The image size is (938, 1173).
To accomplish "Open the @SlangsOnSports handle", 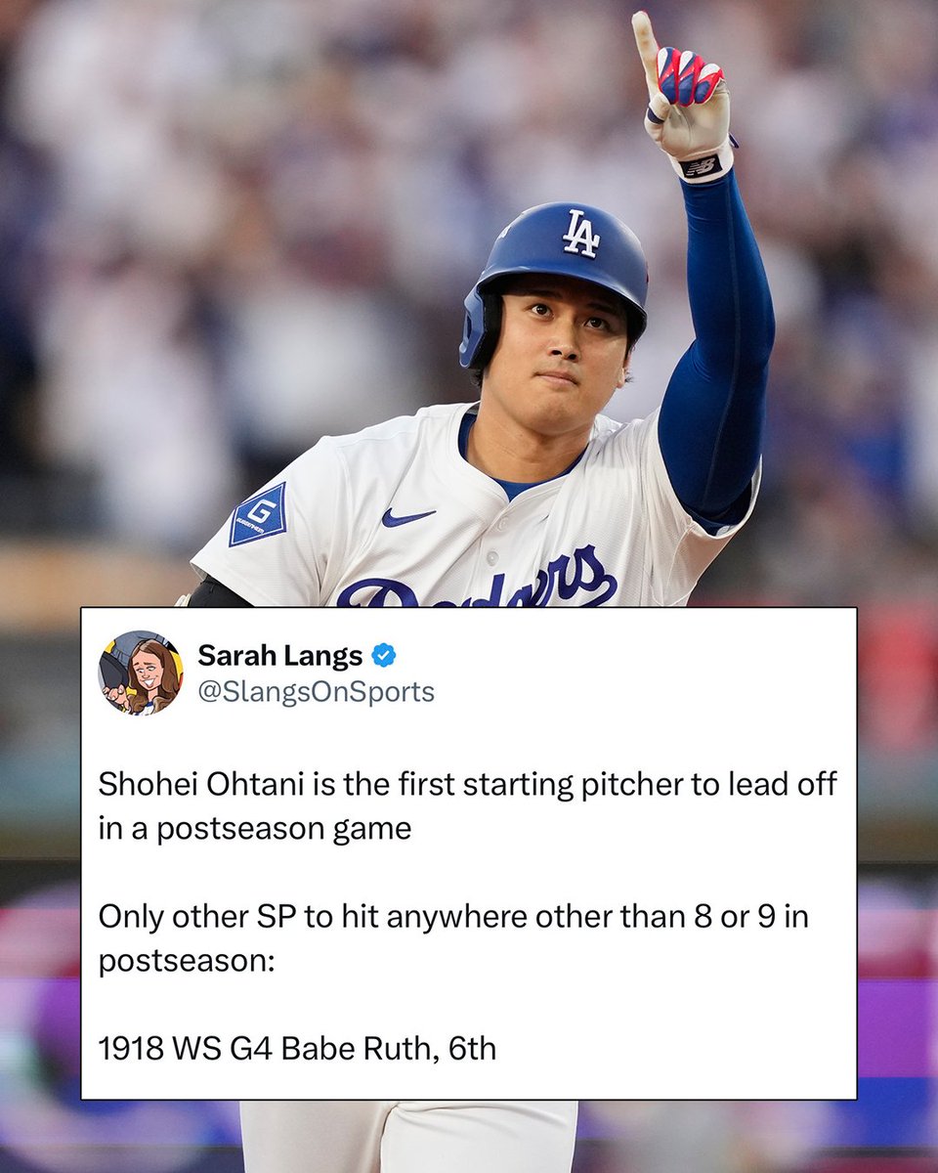I will click(317, 692).
